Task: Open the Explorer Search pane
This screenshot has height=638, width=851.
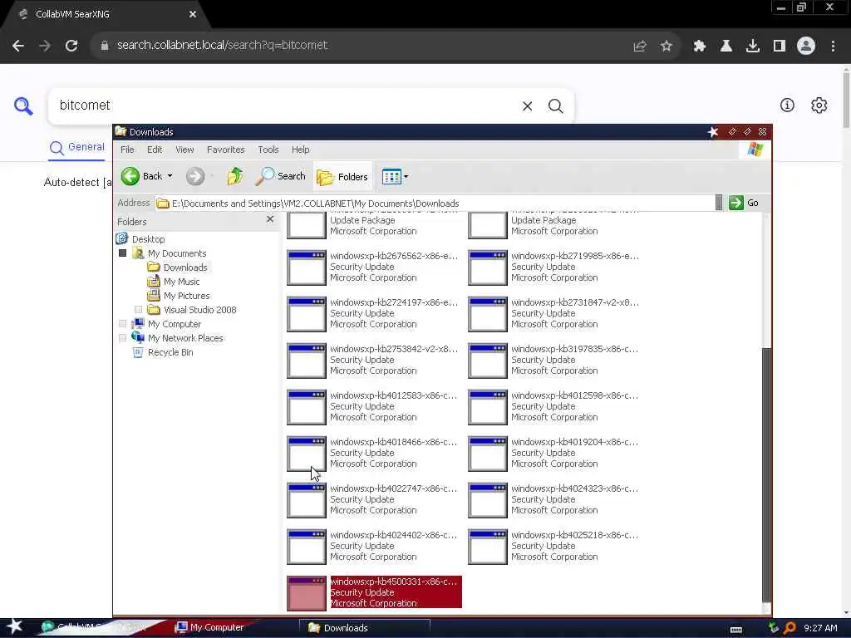Action: click(281, 176)
